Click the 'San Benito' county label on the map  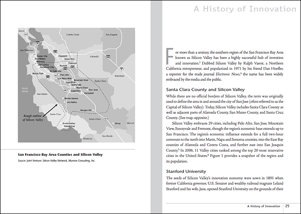point(107,136)
